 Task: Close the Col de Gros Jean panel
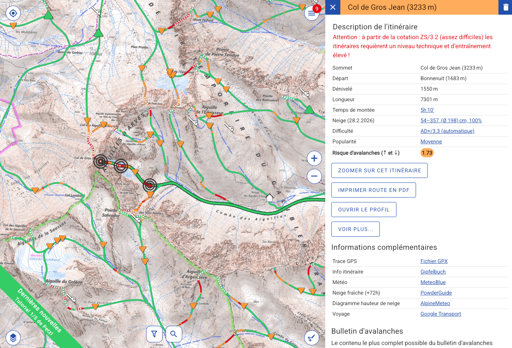(332, 7)
